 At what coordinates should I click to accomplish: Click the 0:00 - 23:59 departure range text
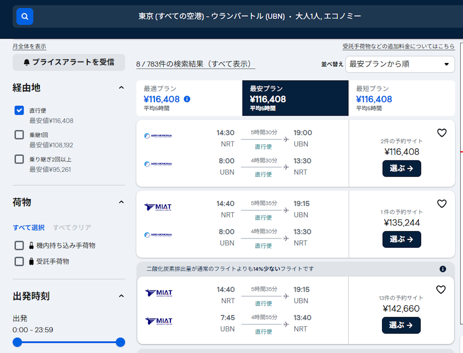click(x=33, y=330)
